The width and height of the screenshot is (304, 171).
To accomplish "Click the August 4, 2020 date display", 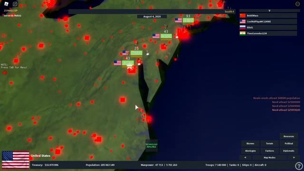I will click(x=152, y=17).
